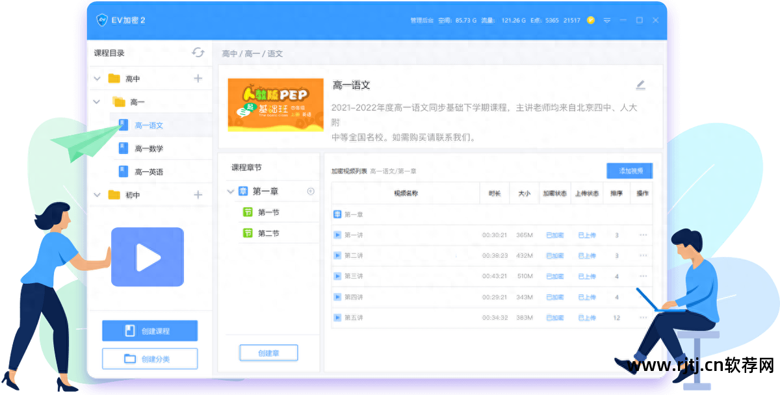
Task: Click the circular add icon next to 第一章
Action: [x=311, y=192]
